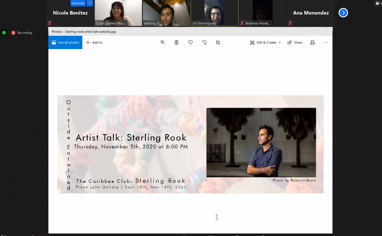The image size is (382, 236).
Task: Expand the Edit & Create dropdown
Action: point(266,42)
